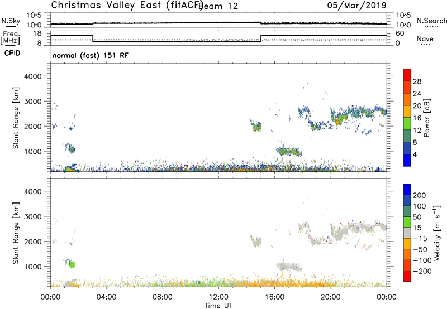Click 'Slant Range [km]' label of velocity panel

click(x=16, y=233)
